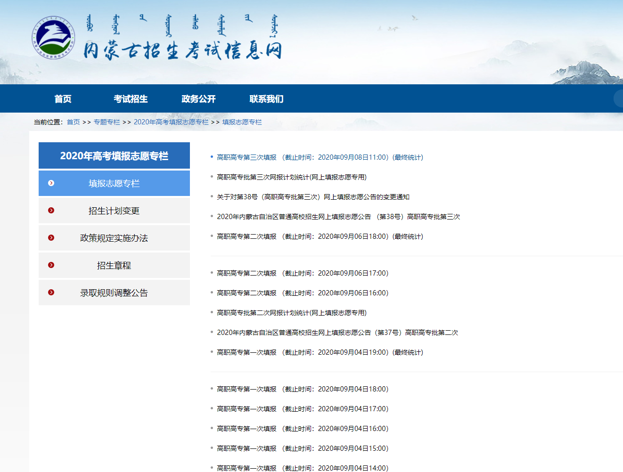Click 高职高专第一次填报 19:00 最终统计 link
The image size is (623, 472).
click(320, 352)
